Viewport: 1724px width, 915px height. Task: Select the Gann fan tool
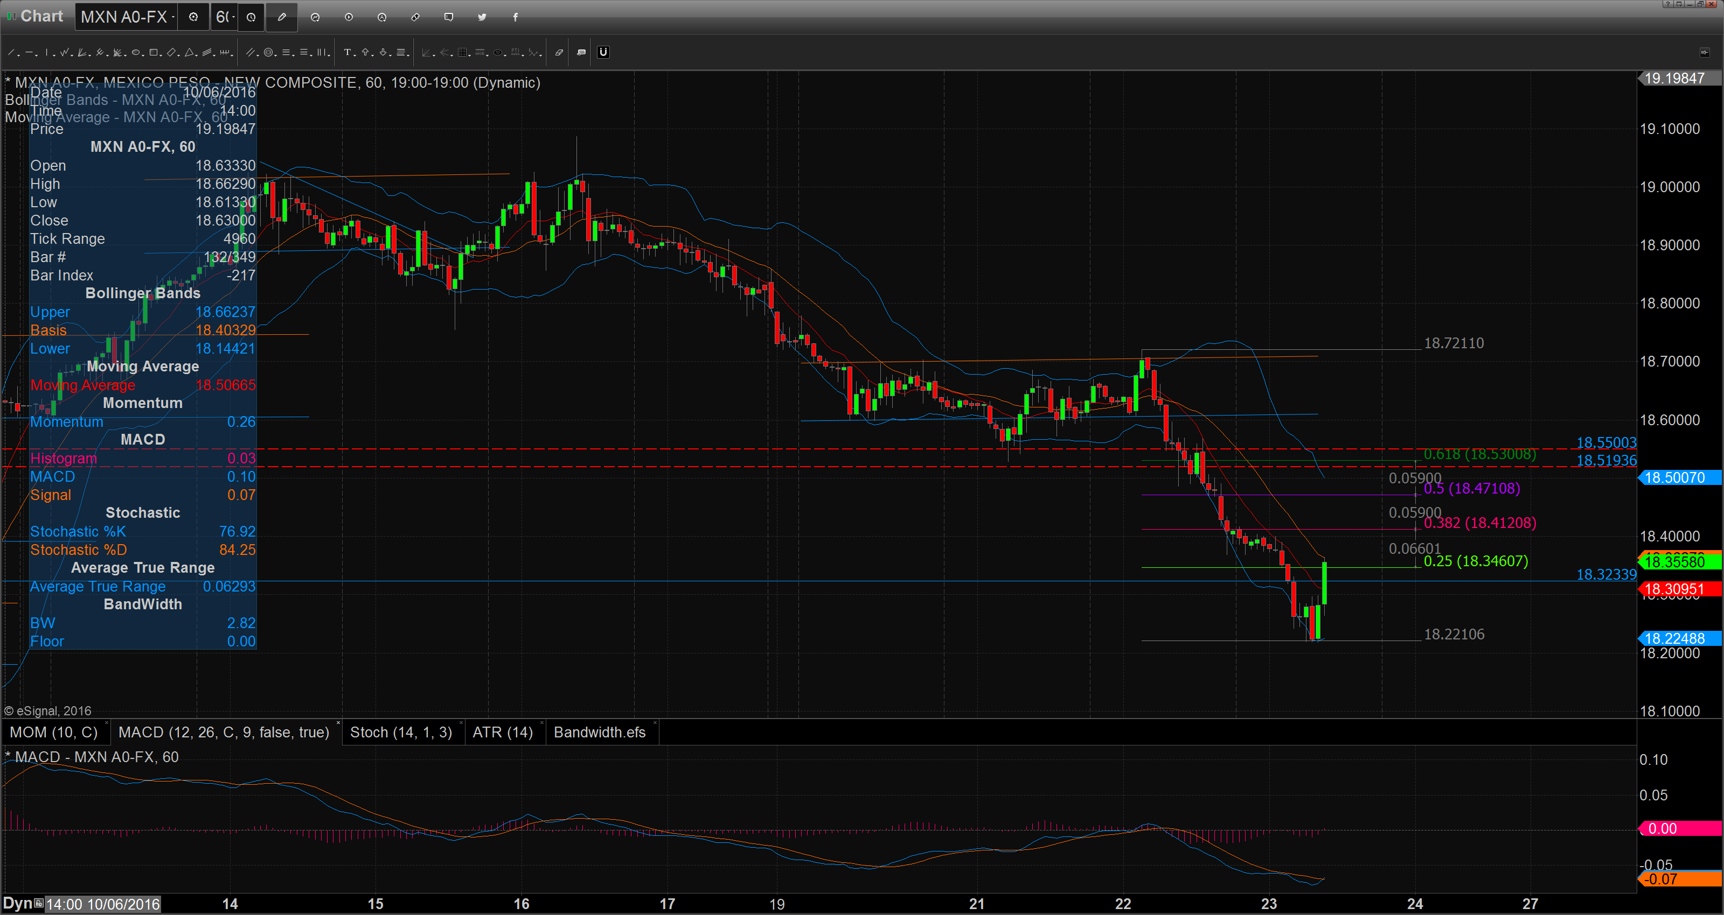(x=82, y=52)
